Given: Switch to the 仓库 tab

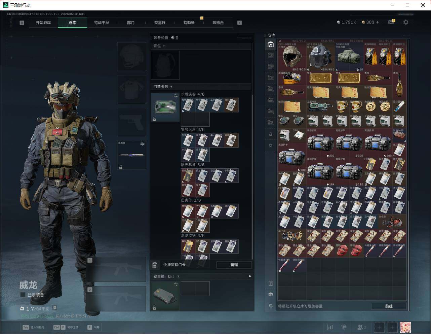Looking at the screenshot, I should [x=73, y=23].
